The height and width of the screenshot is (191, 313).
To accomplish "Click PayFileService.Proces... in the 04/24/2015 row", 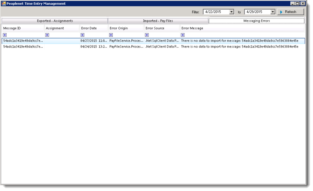I will [126, 47].
